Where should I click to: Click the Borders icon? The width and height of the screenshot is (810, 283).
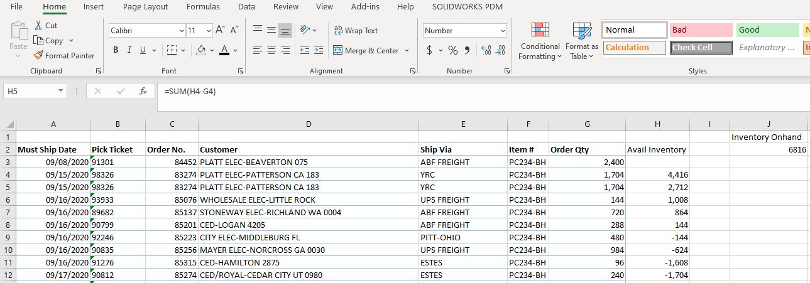coord(172,50)
